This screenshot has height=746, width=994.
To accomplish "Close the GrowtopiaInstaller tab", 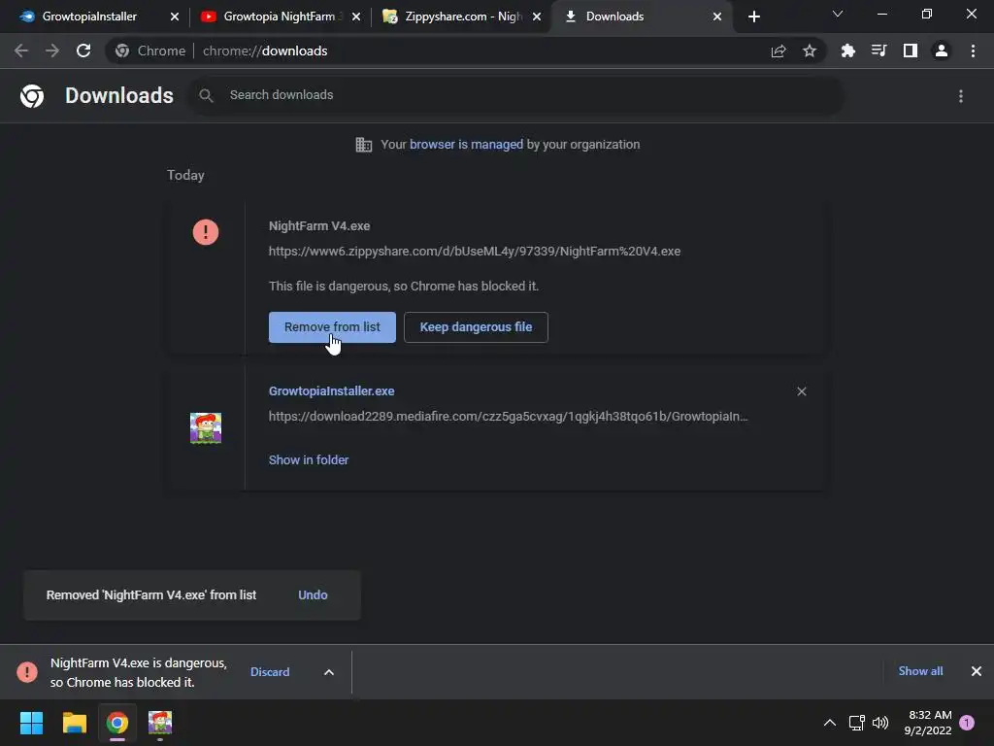I will (175, 17).
